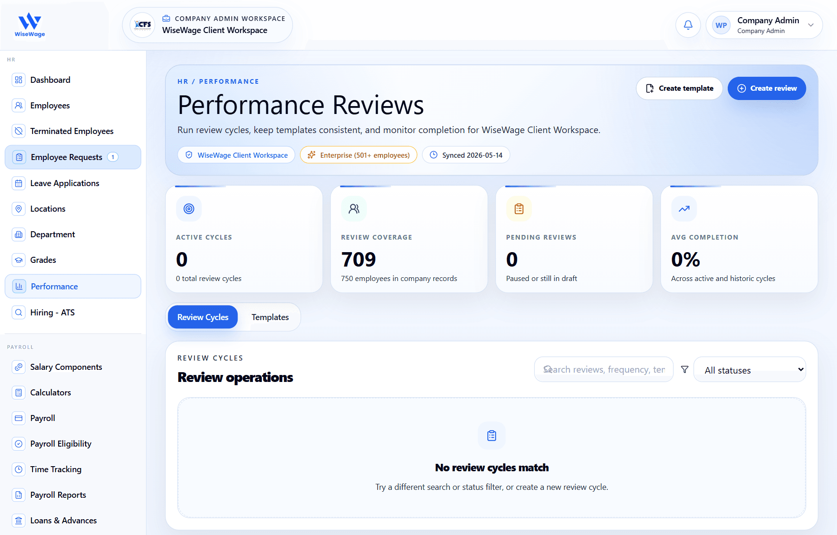This screenshot has width=837, height=535.
Task: Click the Company Admin Workspace switcher
Action: click(207, 25)
